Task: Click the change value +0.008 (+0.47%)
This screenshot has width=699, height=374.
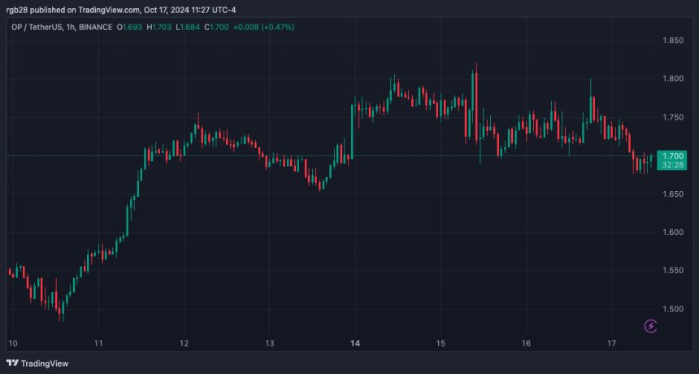Action: point(263,27)
